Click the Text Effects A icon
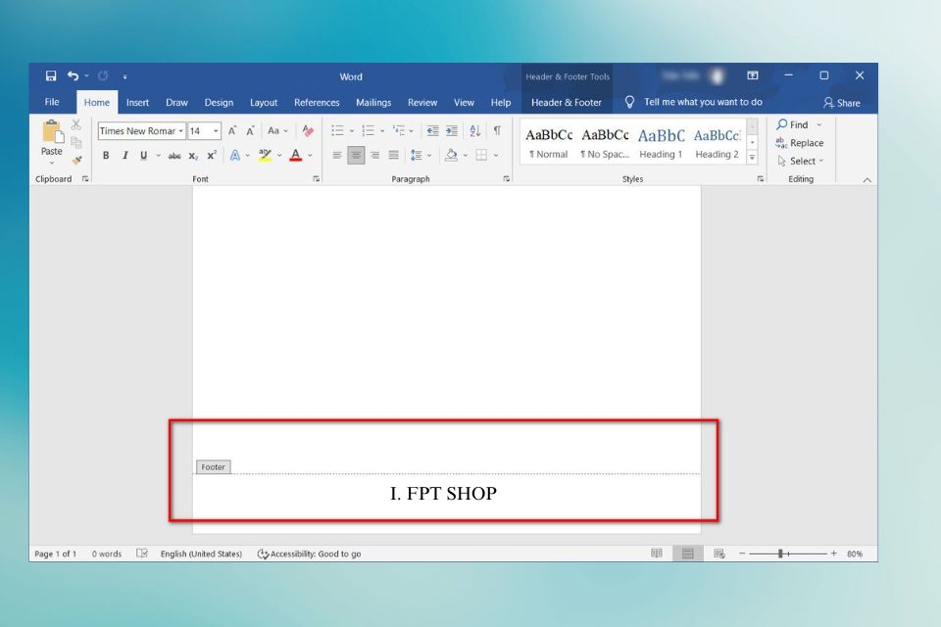Image resolution: width=941 pixels, height=627 pixels. click(x=234, y=156)
